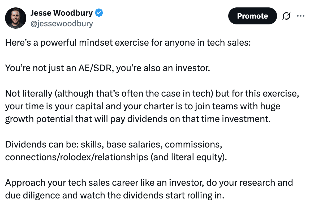This screenshot has width=310, height=208.
Task: Click the line "Here's a powerful mindset exercise"
Action: [128, 43]
